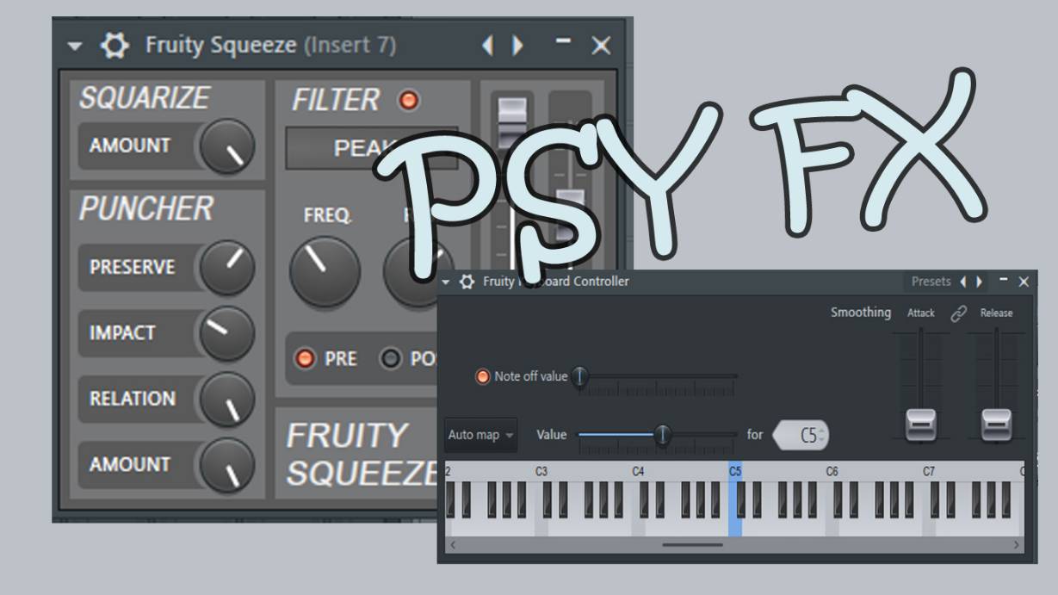Click the filter FREQ knob

(x=325, y=271)
